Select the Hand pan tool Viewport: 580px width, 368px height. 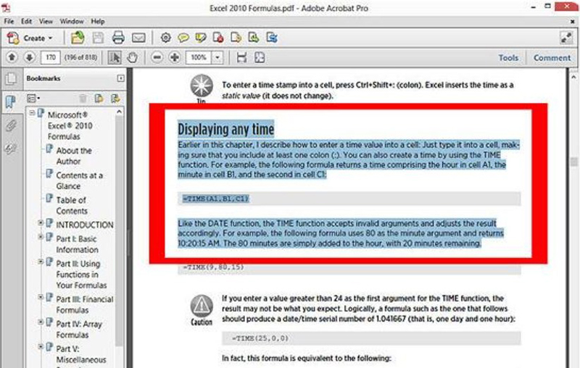pos(132,57)
